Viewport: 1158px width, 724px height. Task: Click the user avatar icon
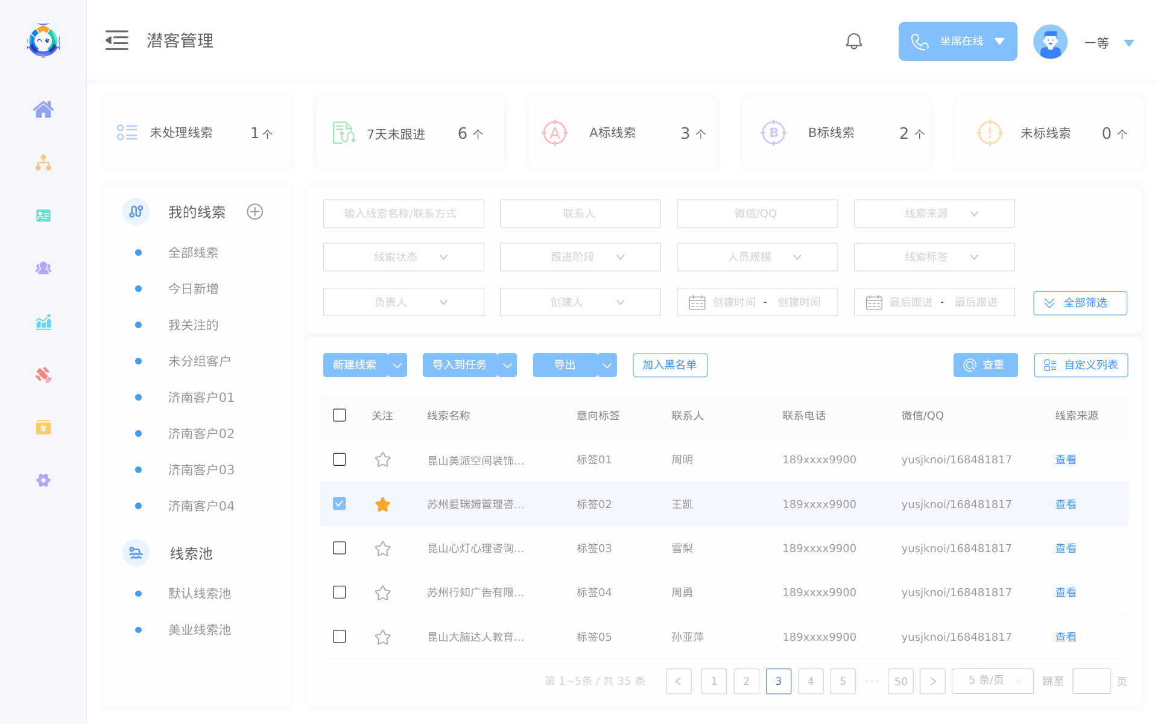point(1050,42)
